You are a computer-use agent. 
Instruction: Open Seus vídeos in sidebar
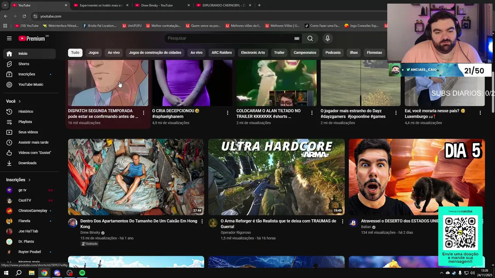tap(29, 132)
